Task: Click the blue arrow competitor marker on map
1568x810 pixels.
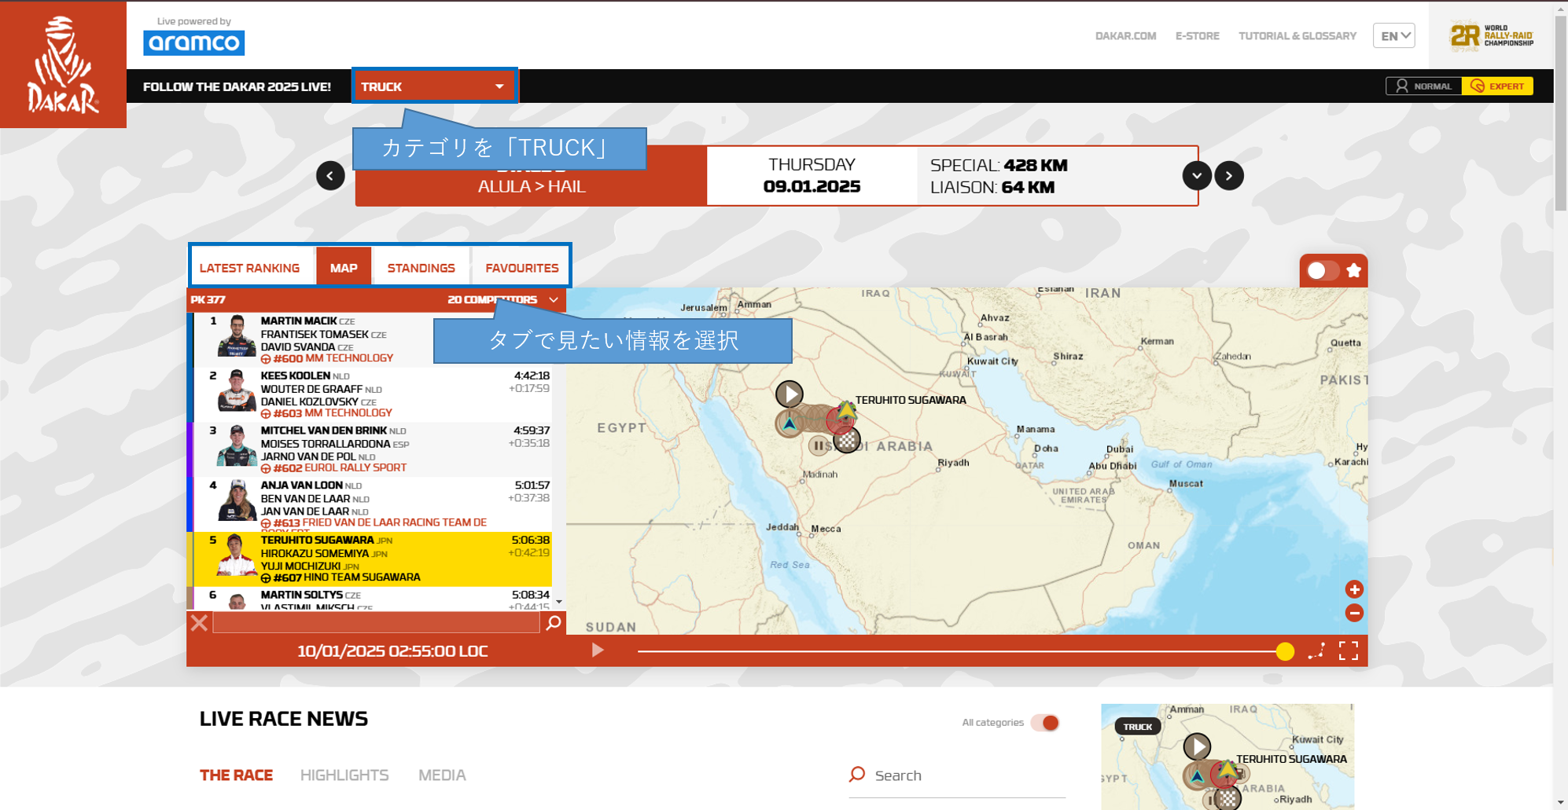Action: coord(790,423)
